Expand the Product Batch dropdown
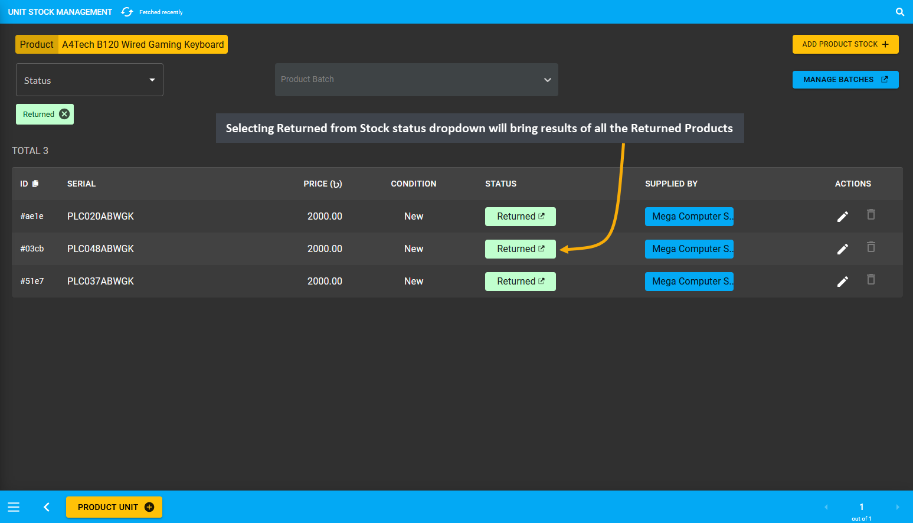913x523 pixels. click(417, 80)
